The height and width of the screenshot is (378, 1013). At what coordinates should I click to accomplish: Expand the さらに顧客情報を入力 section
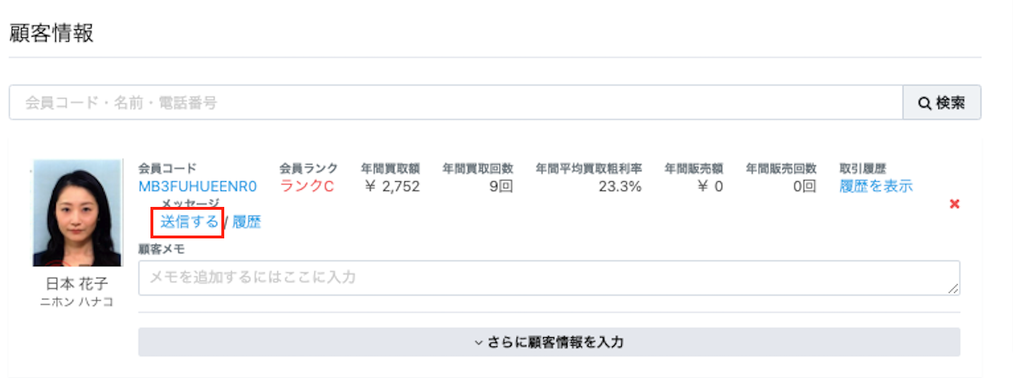click(x=549, y=342)
